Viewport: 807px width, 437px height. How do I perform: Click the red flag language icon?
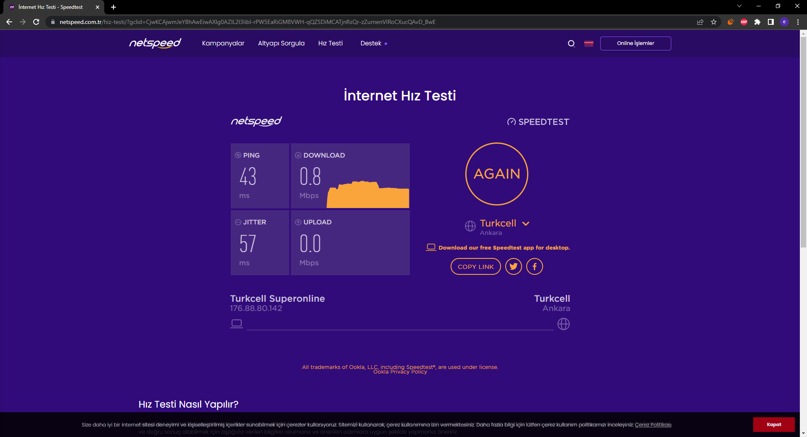coord(589,43)
